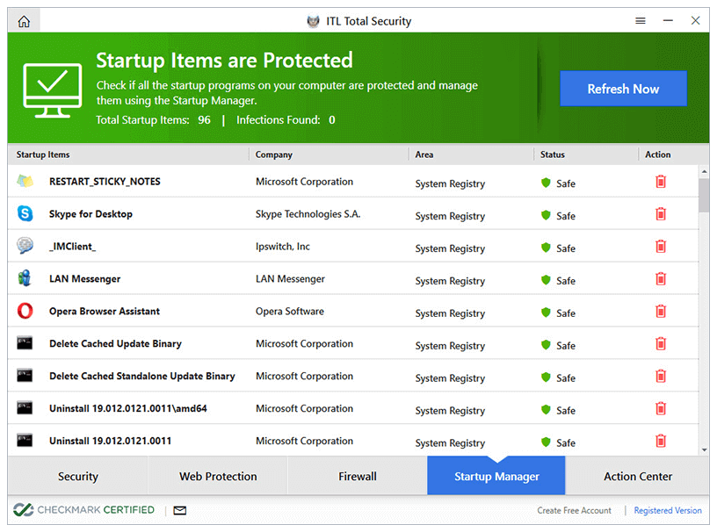Open the email envelope icon in footer
717x532 pixels.
tap(180, 511)
